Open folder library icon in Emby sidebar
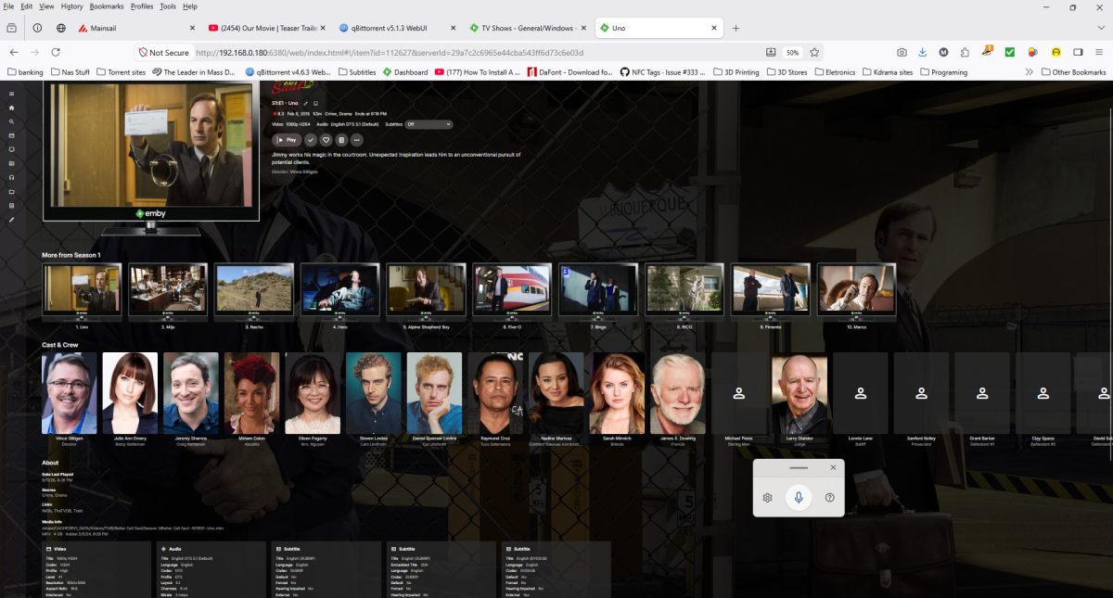Screen dimensions: 1113x598 (x=11, y=191)
